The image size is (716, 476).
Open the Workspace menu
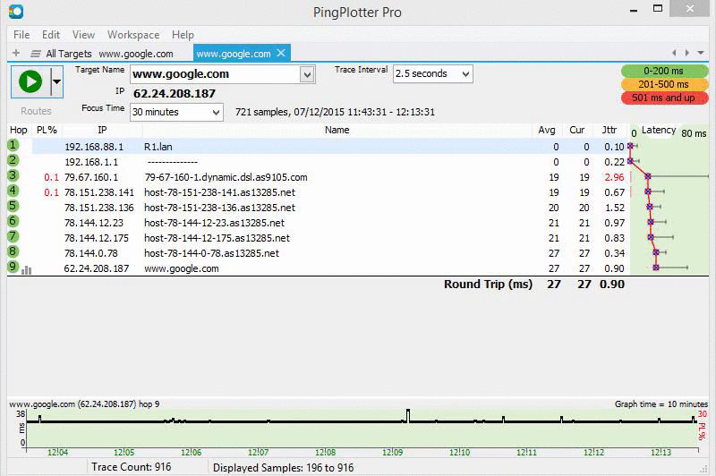(132, 35)
